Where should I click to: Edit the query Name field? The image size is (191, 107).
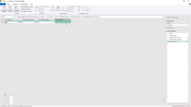pyautogui.click(x=178, y=25)
